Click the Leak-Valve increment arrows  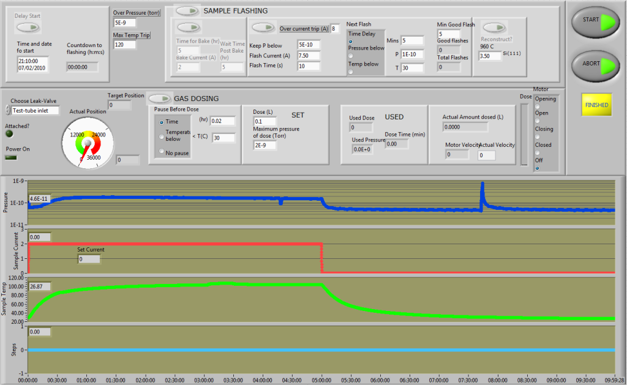point(8,110)
